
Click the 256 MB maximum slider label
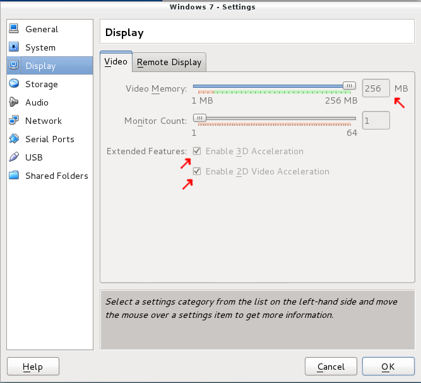[x=341, y=100]
